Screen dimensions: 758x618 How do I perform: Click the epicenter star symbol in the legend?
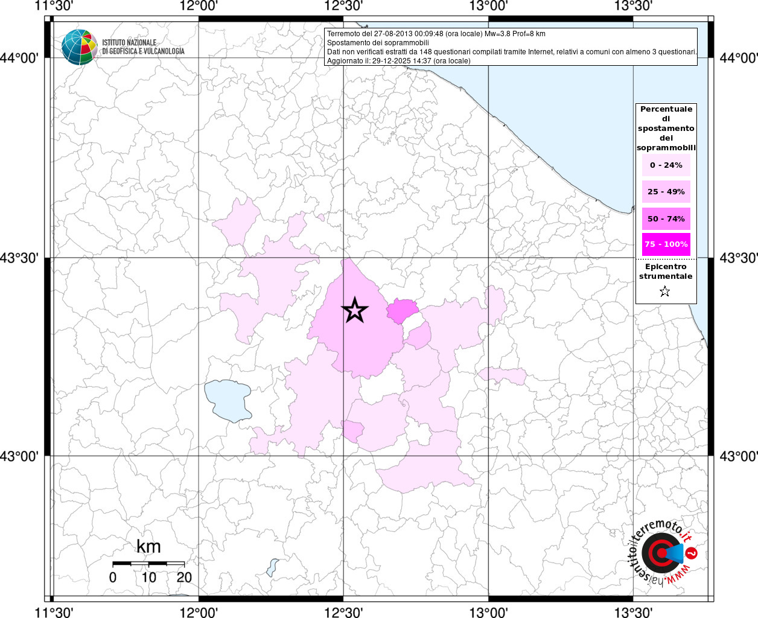point(665,291)
